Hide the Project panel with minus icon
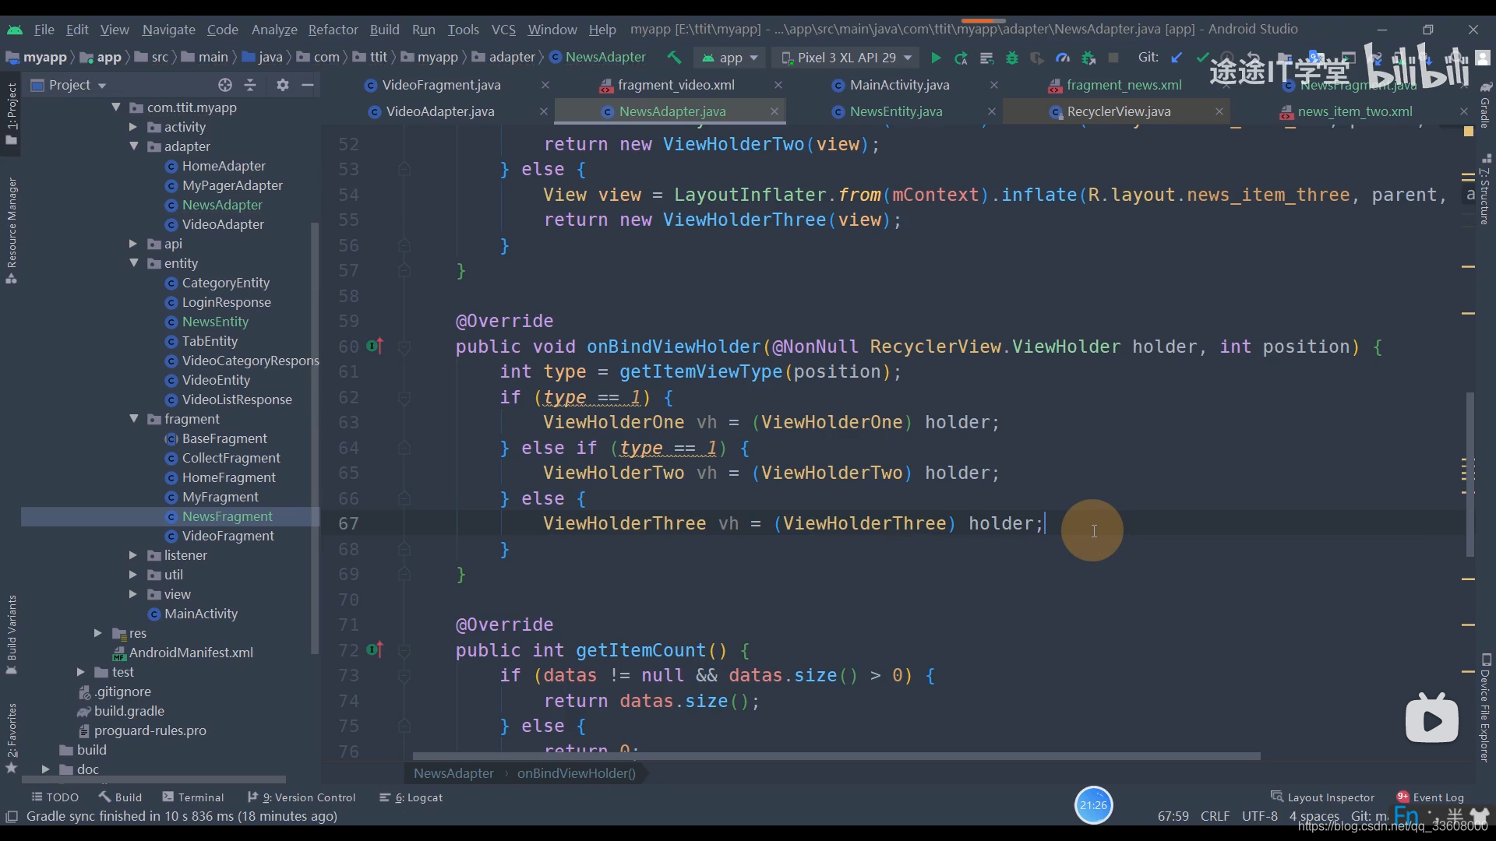This screenshot has height=841, width=1496. 308,85
